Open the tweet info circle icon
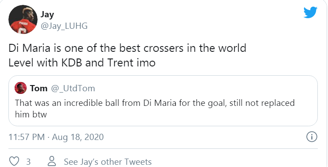Viewport: 328px width, 167px height. [312, 137]
